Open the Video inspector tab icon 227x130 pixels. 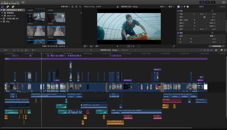(x=181, y=6)
